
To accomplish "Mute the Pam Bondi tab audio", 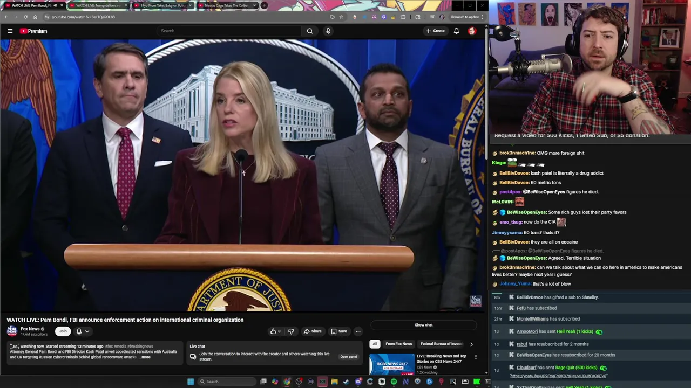I will (x=55, y=5).
